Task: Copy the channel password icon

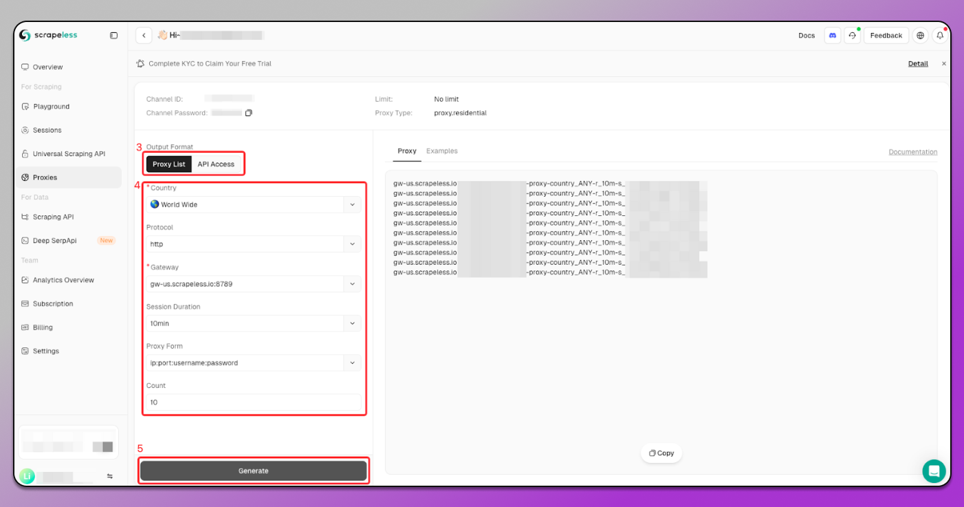Action: (x=249, y=113)
